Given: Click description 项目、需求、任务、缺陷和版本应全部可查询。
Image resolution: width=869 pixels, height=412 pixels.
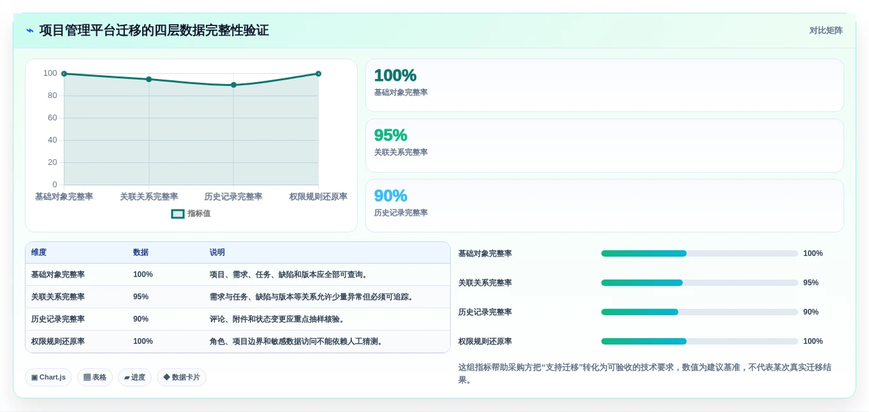Looking at the screenshot, I should (x=290, y=275).
